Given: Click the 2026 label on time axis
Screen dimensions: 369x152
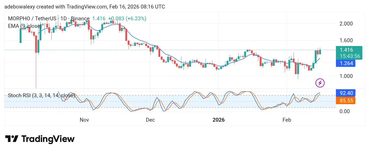Looking at the screenshot, I should pyautogui.click(x=219, y=120).
